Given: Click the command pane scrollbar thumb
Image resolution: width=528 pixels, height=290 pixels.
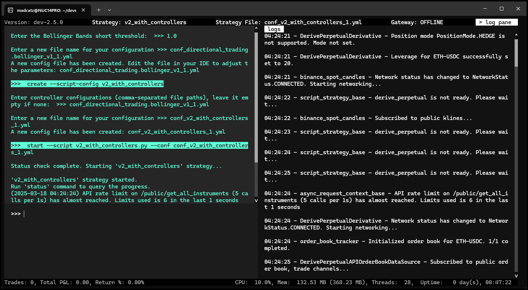Looking at the screenshot, I should coord(256,97).
